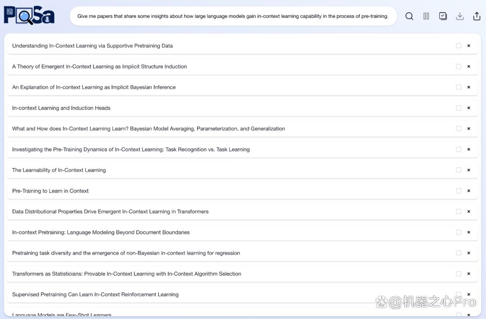Remove 'In-context Learning and Induction Heads' with X
This screenshot has width=486, height=319.
pos(468,108)
